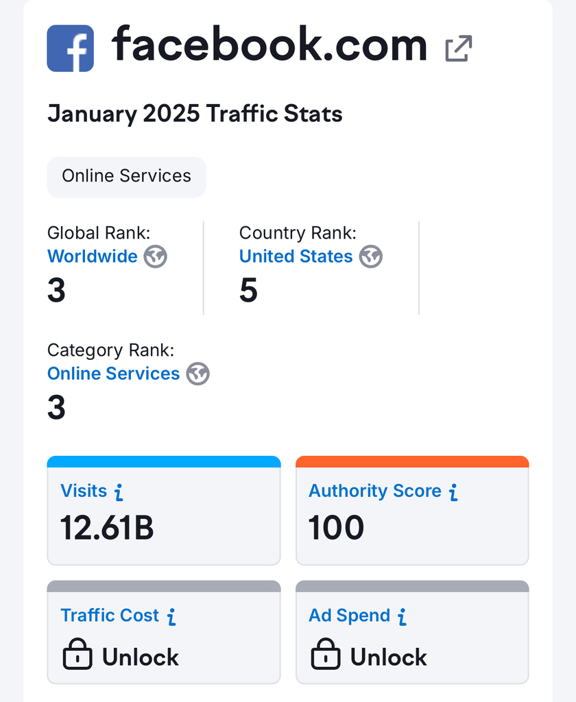Screen dimensions: 576x702
Task: Open the United States country rank link
Action: tap(296, 256)
